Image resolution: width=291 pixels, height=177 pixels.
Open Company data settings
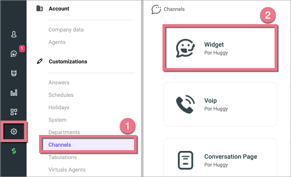click(x=66, y=30)
